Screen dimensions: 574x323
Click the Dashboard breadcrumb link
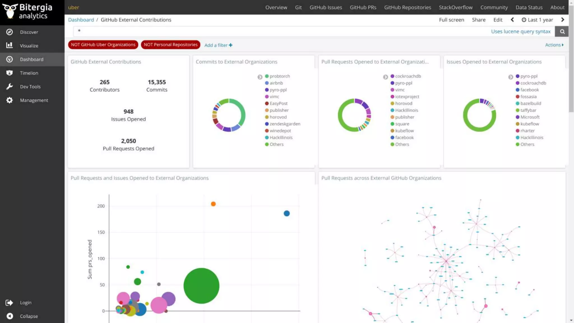(x=81, y=20)
